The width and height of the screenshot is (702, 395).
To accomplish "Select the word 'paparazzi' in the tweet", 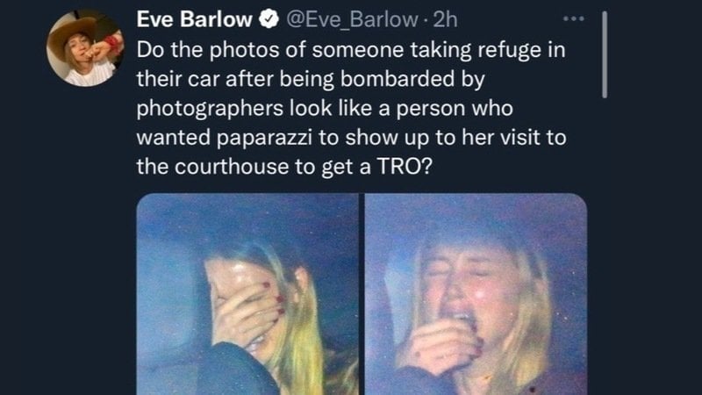I will (264, 139).
